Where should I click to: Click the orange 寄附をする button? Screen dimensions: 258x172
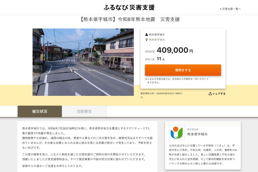(x=183, y=70)
